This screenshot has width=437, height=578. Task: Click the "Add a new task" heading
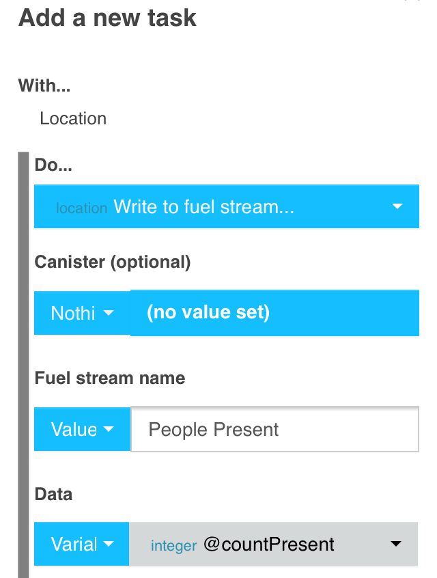coord(107,18)
